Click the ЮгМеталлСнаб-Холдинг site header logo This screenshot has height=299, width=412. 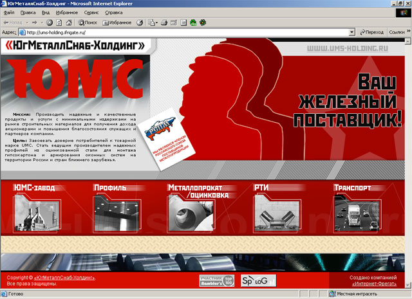(x=75, y=46)
